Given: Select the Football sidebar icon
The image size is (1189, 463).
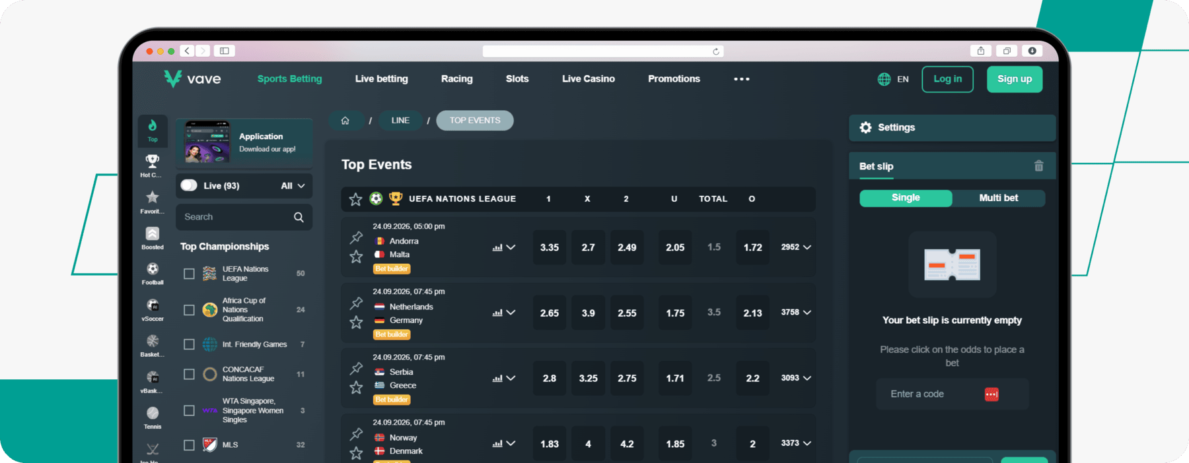Looking at the screenshot, I should [x=153, y=268].
